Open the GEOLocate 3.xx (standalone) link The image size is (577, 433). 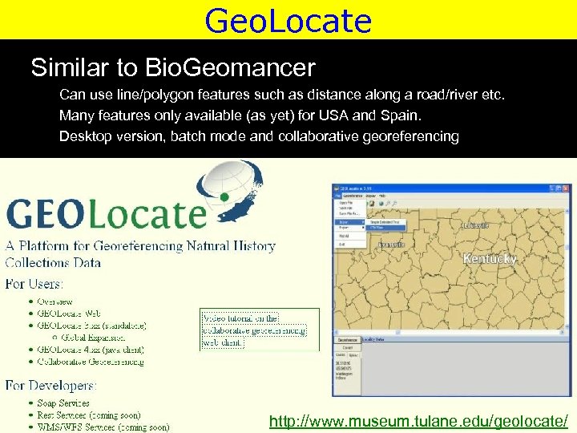pyautogui.click(x=91, y=326)
